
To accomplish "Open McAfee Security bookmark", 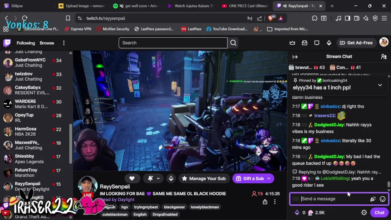I will click(113, 29).
